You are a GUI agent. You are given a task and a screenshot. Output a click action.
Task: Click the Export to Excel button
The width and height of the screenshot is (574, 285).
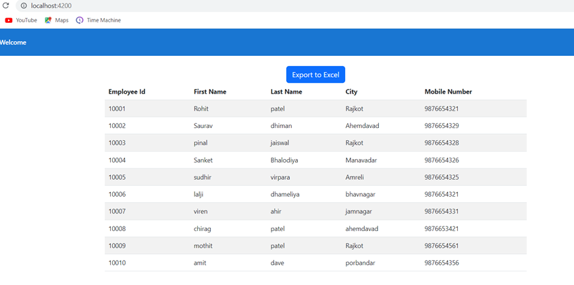click(315, 75)
